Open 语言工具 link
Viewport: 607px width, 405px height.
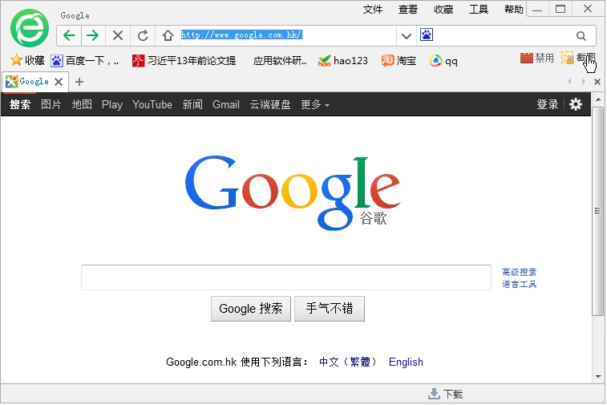[519, 284]
